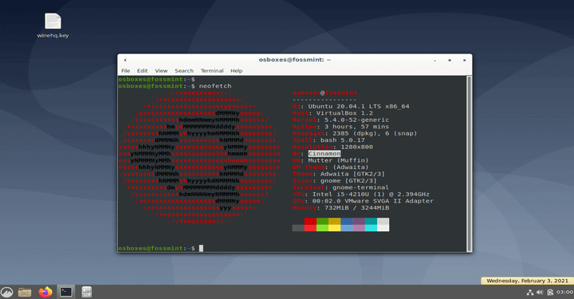The width and height of the screenshot is (574, 299).
Task: Click the 'neofetch' command text
Action: coord(215,86)
